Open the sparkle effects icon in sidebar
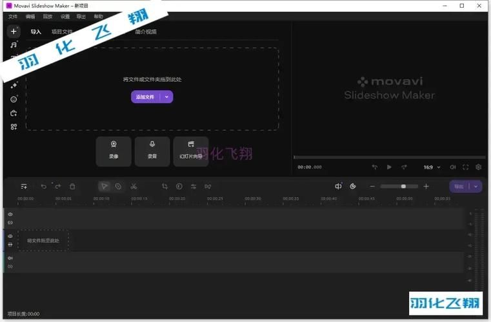This screenshot has width=491, height=322. click(x=14, y=86)
